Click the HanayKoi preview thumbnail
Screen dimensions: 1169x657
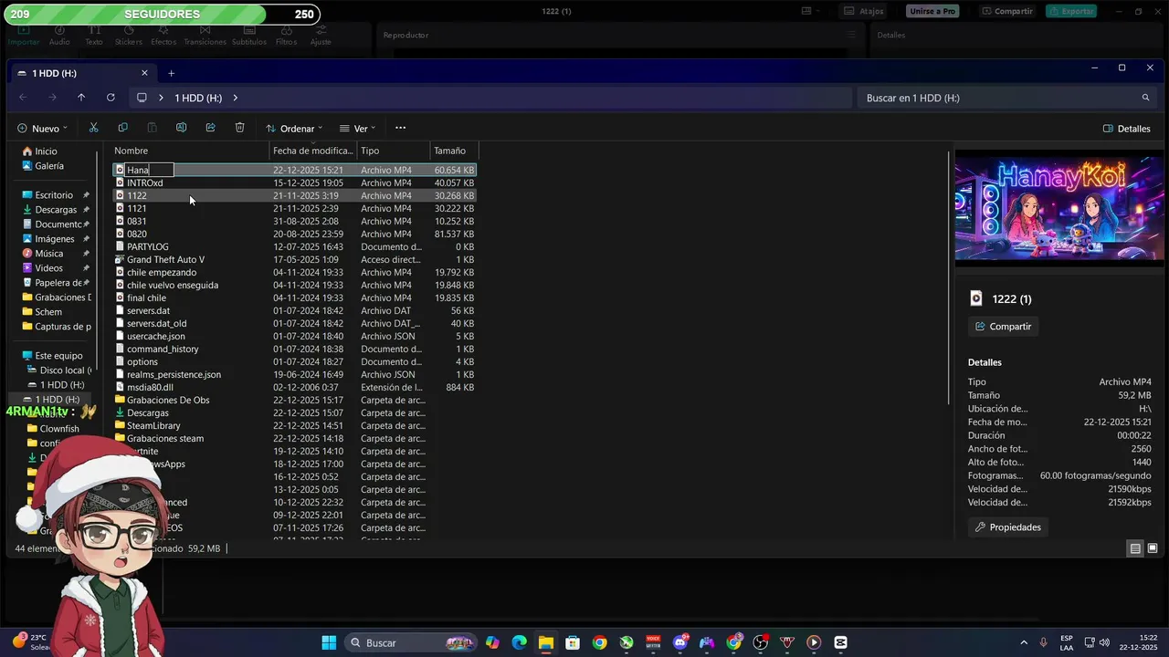[x=1059, y=208]
